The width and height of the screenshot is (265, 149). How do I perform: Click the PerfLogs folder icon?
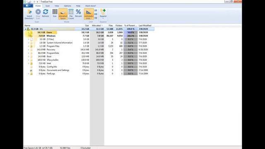(31, 74)
